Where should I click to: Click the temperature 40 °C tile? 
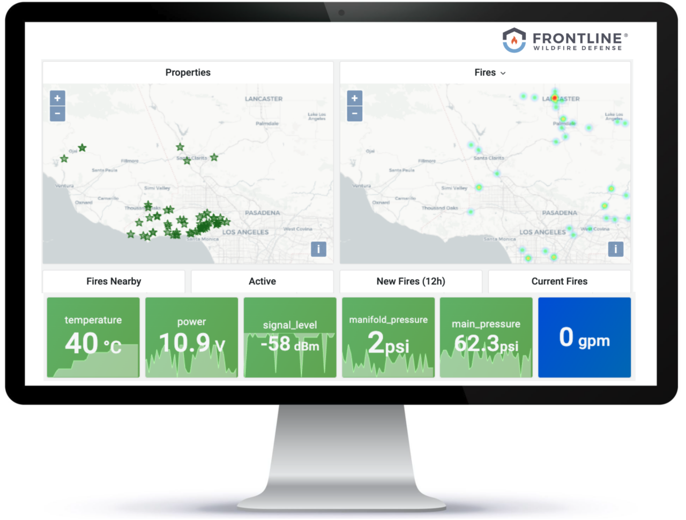[x=93, y=337]
